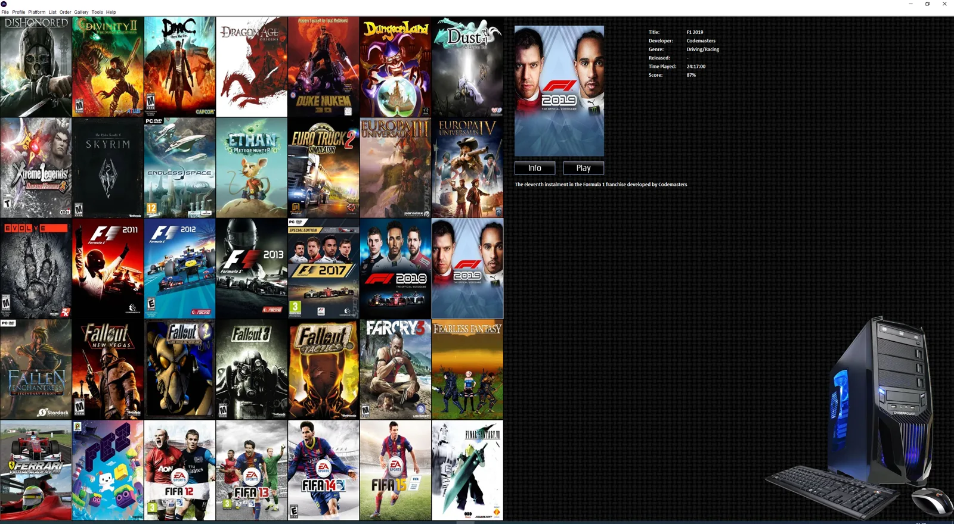Click the app icon in title bar
Screen dimensions: 954x524
tap(4, 4)
